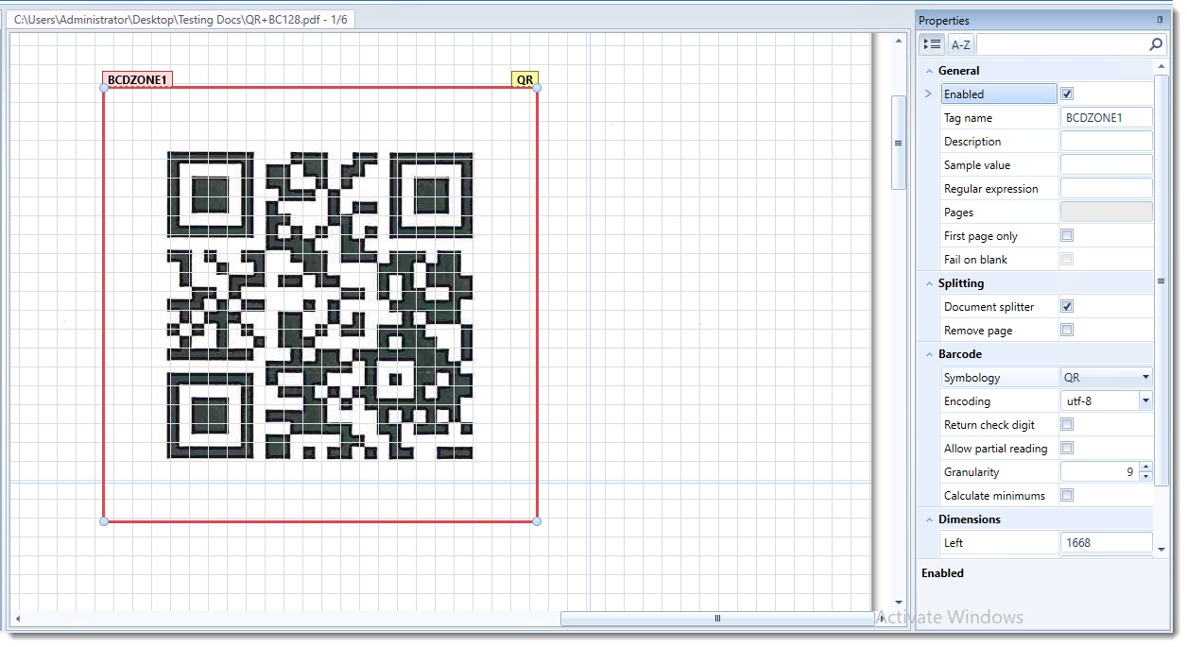The height and width of the screenshot is (647, 1187).
Task: Toggle the Enabled checkbox
Action: 1067,94
